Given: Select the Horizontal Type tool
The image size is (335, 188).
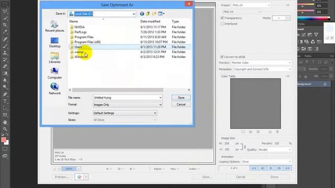Looking at the screenshot, I should point(5,101).
